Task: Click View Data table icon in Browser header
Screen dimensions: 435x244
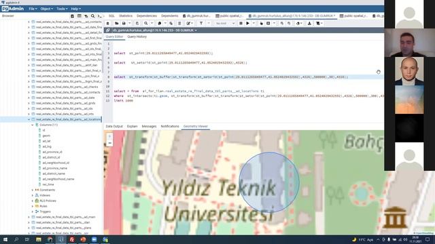Action: pyautogui.click(x=80, y=16)
